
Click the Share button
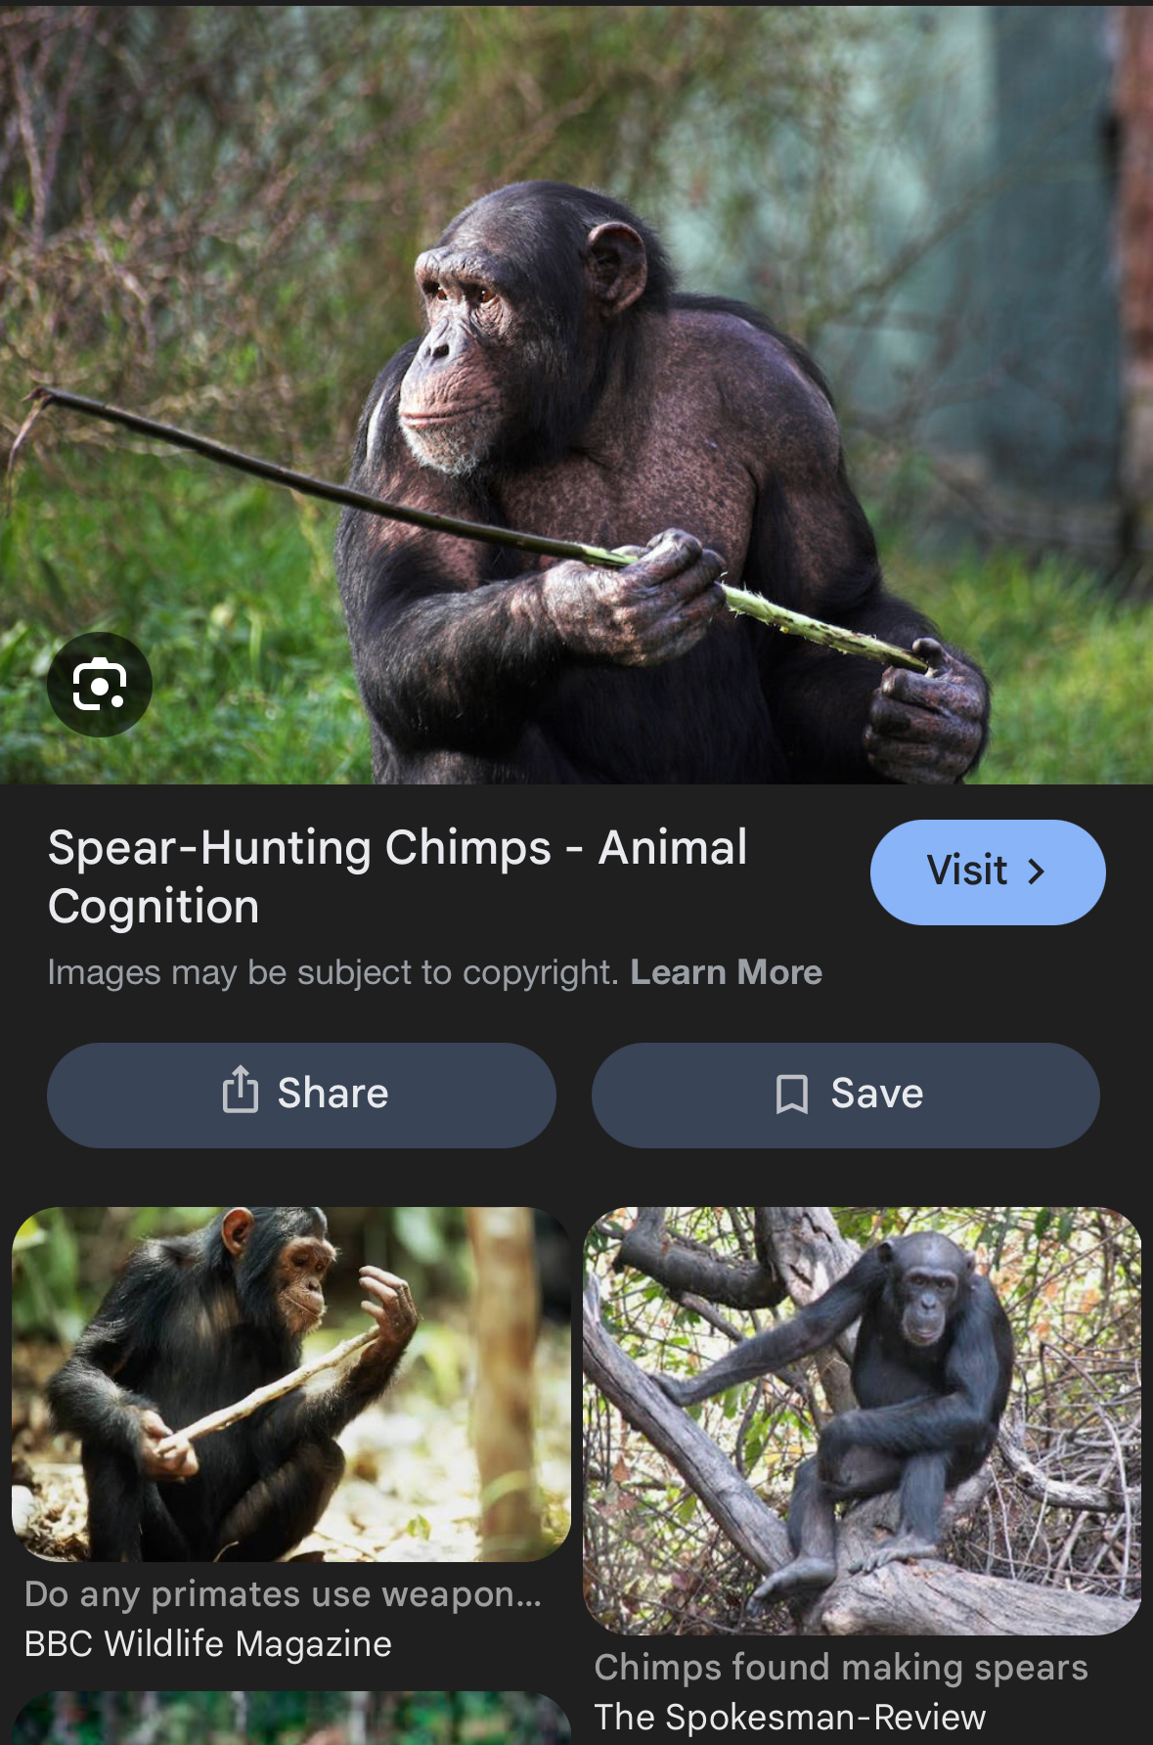click(x=301, y=1095)
